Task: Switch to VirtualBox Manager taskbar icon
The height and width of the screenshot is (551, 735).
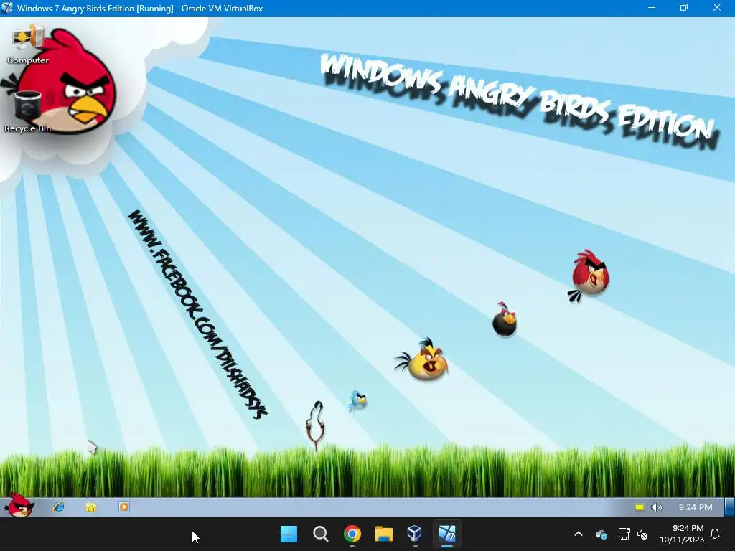Action: [x=415, y=534]
